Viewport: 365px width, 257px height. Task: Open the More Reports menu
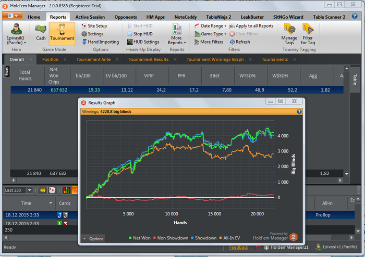[177, 34]
